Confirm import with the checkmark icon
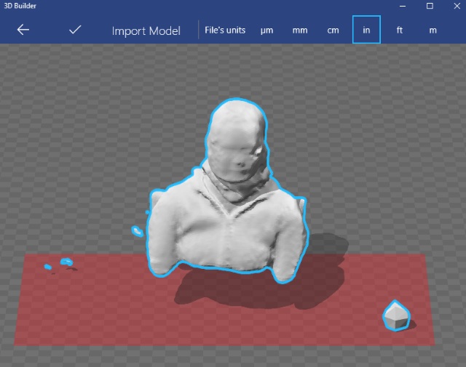 coord(75,30)
